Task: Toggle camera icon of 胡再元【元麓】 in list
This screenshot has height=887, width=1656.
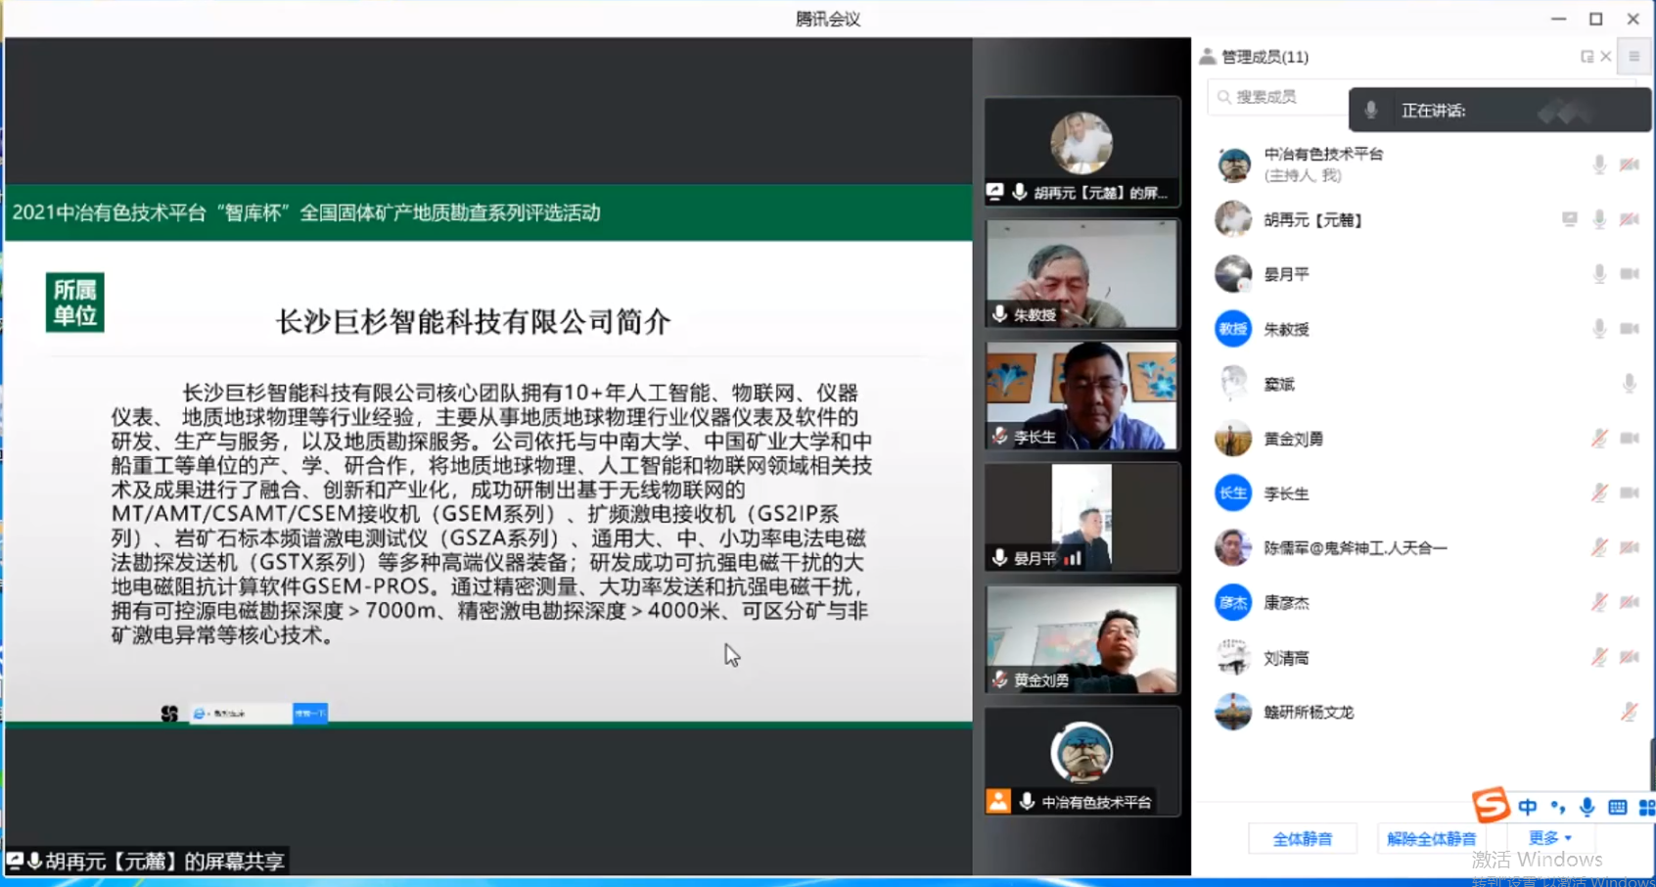Action: (1629, 219)
